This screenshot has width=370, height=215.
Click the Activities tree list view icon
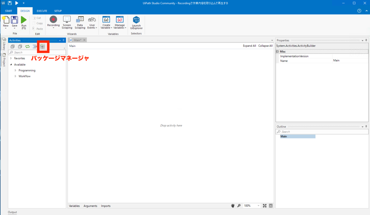pos(35,47)
